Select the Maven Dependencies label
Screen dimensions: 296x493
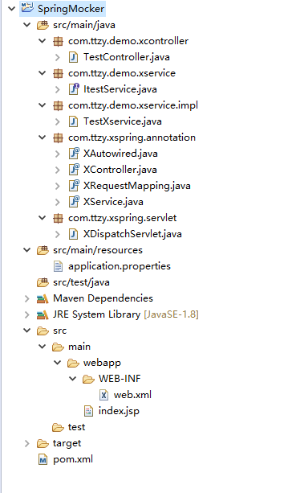(x=103, y=298)
